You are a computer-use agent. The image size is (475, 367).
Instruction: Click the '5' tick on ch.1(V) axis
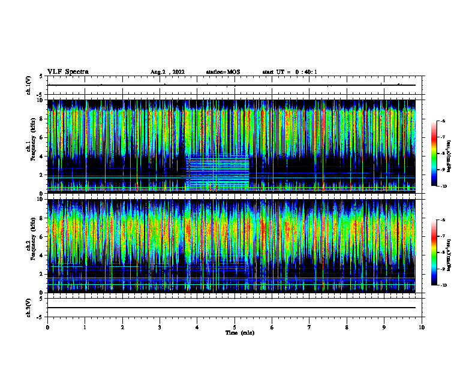pos(41,76)
